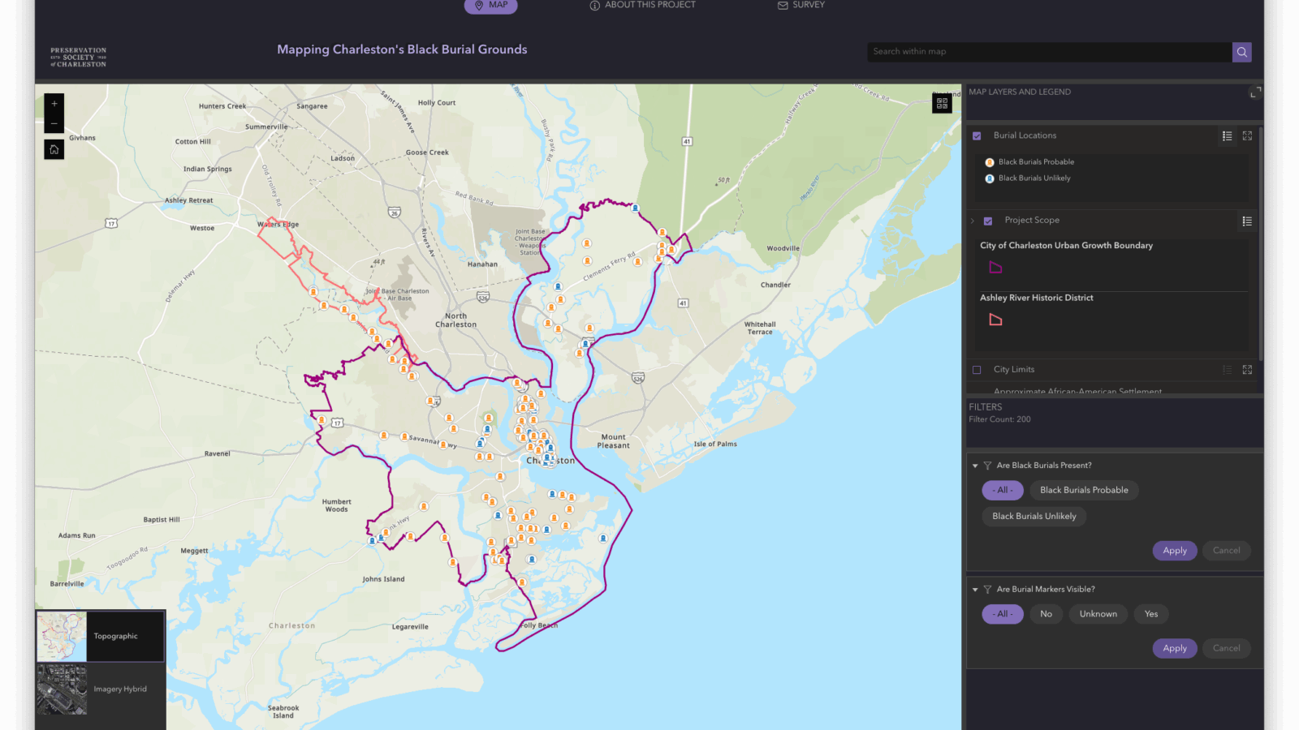1299x730 pixels.
Task: Click the Filter Count: 200 text
Action: (x=999, y=419)
